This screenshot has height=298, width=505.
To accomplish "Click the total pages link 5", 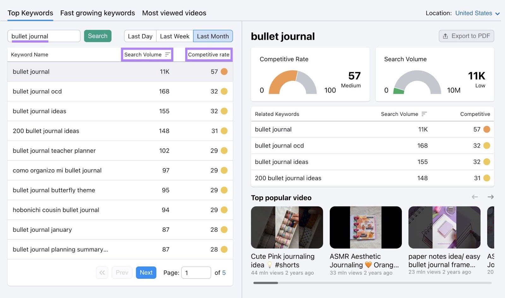I will [x=224, y=273].
